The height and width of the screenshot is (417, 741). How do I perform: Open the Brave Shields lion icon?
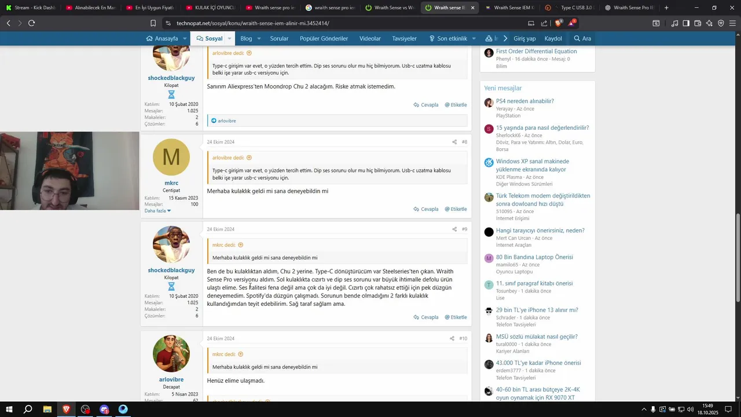558,23
